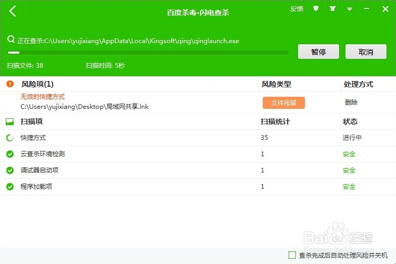Close the 百度杀毒 window
This screenshot has height=264, width=396.
(385, 9)
